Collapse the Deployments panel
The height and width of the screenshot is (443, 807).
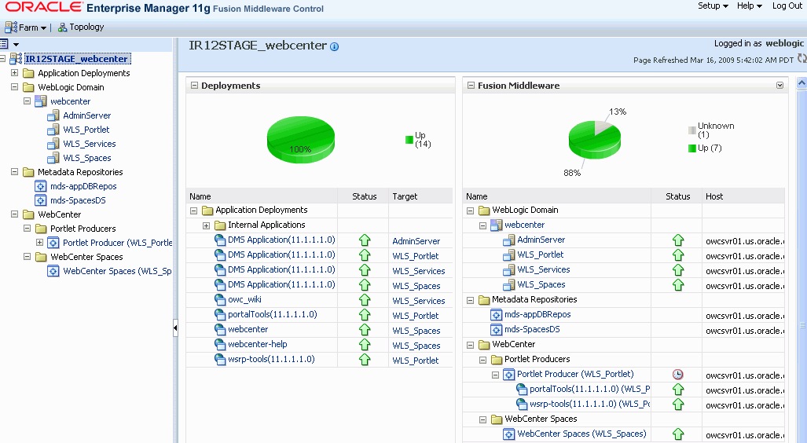(x=195, y=86)
